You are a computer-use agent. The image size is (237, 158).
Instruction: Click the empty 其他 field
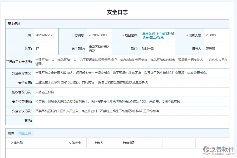click(x=132, y=120)
